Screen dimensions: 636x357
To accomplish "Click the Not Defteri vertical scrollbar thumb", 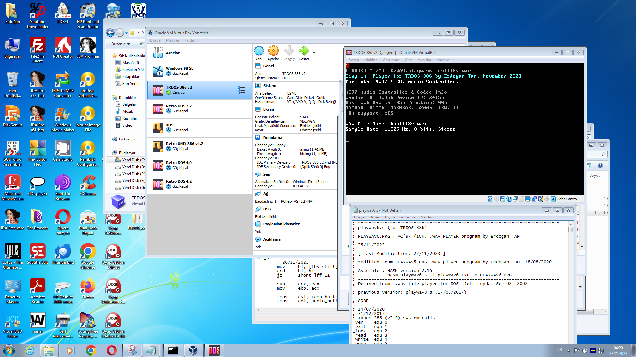I will point(571,230).
